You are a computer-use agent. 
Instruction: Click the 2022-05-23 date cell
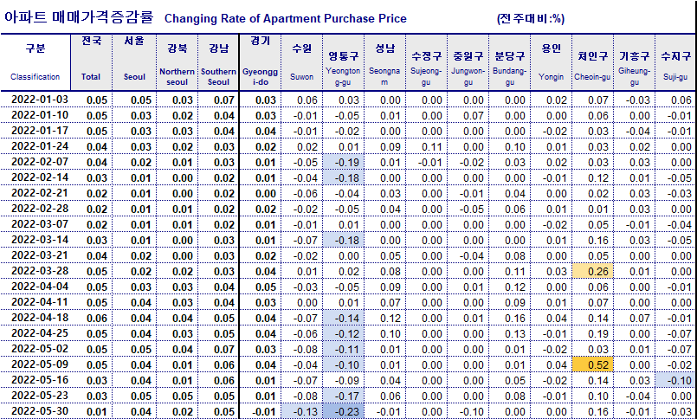[x=35, y=396]
